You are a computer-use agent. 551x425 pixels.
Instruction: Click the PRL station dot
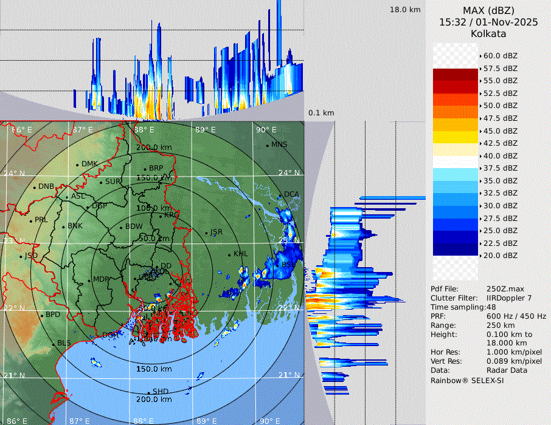pos(31,220)
